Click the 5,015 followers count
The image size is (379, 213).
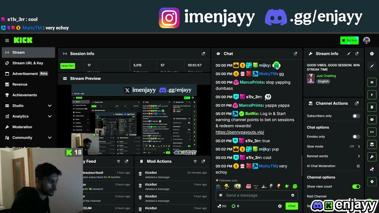137,65
